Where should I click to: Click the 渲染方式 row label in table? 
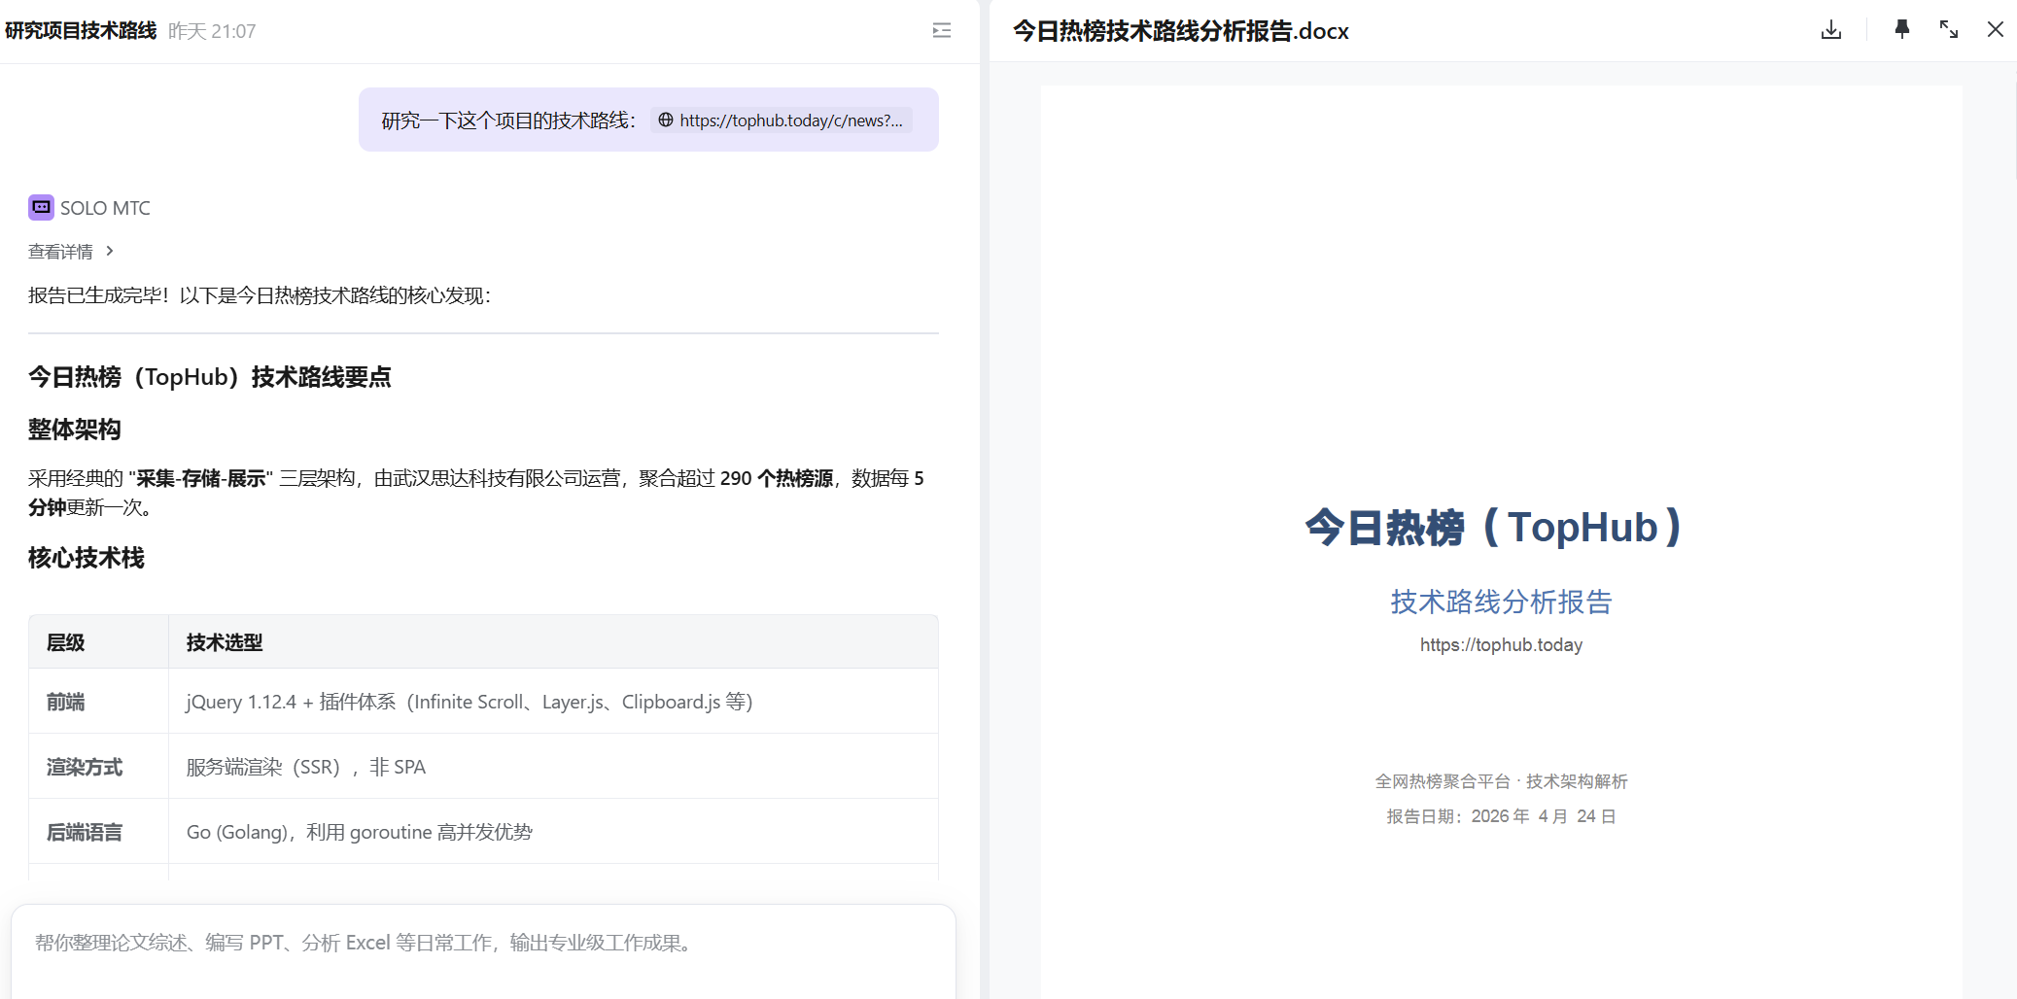(85, 767)
